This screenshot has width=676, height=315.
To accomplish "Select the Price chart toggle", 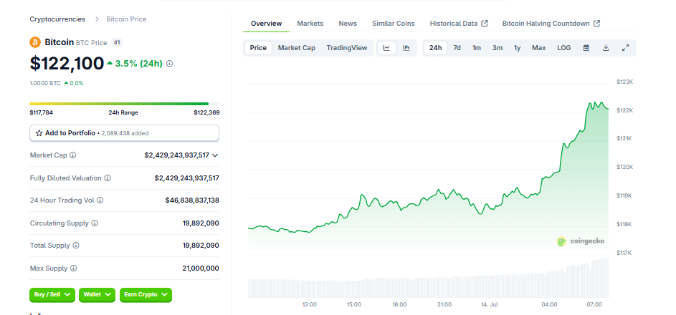I will 258,48.
